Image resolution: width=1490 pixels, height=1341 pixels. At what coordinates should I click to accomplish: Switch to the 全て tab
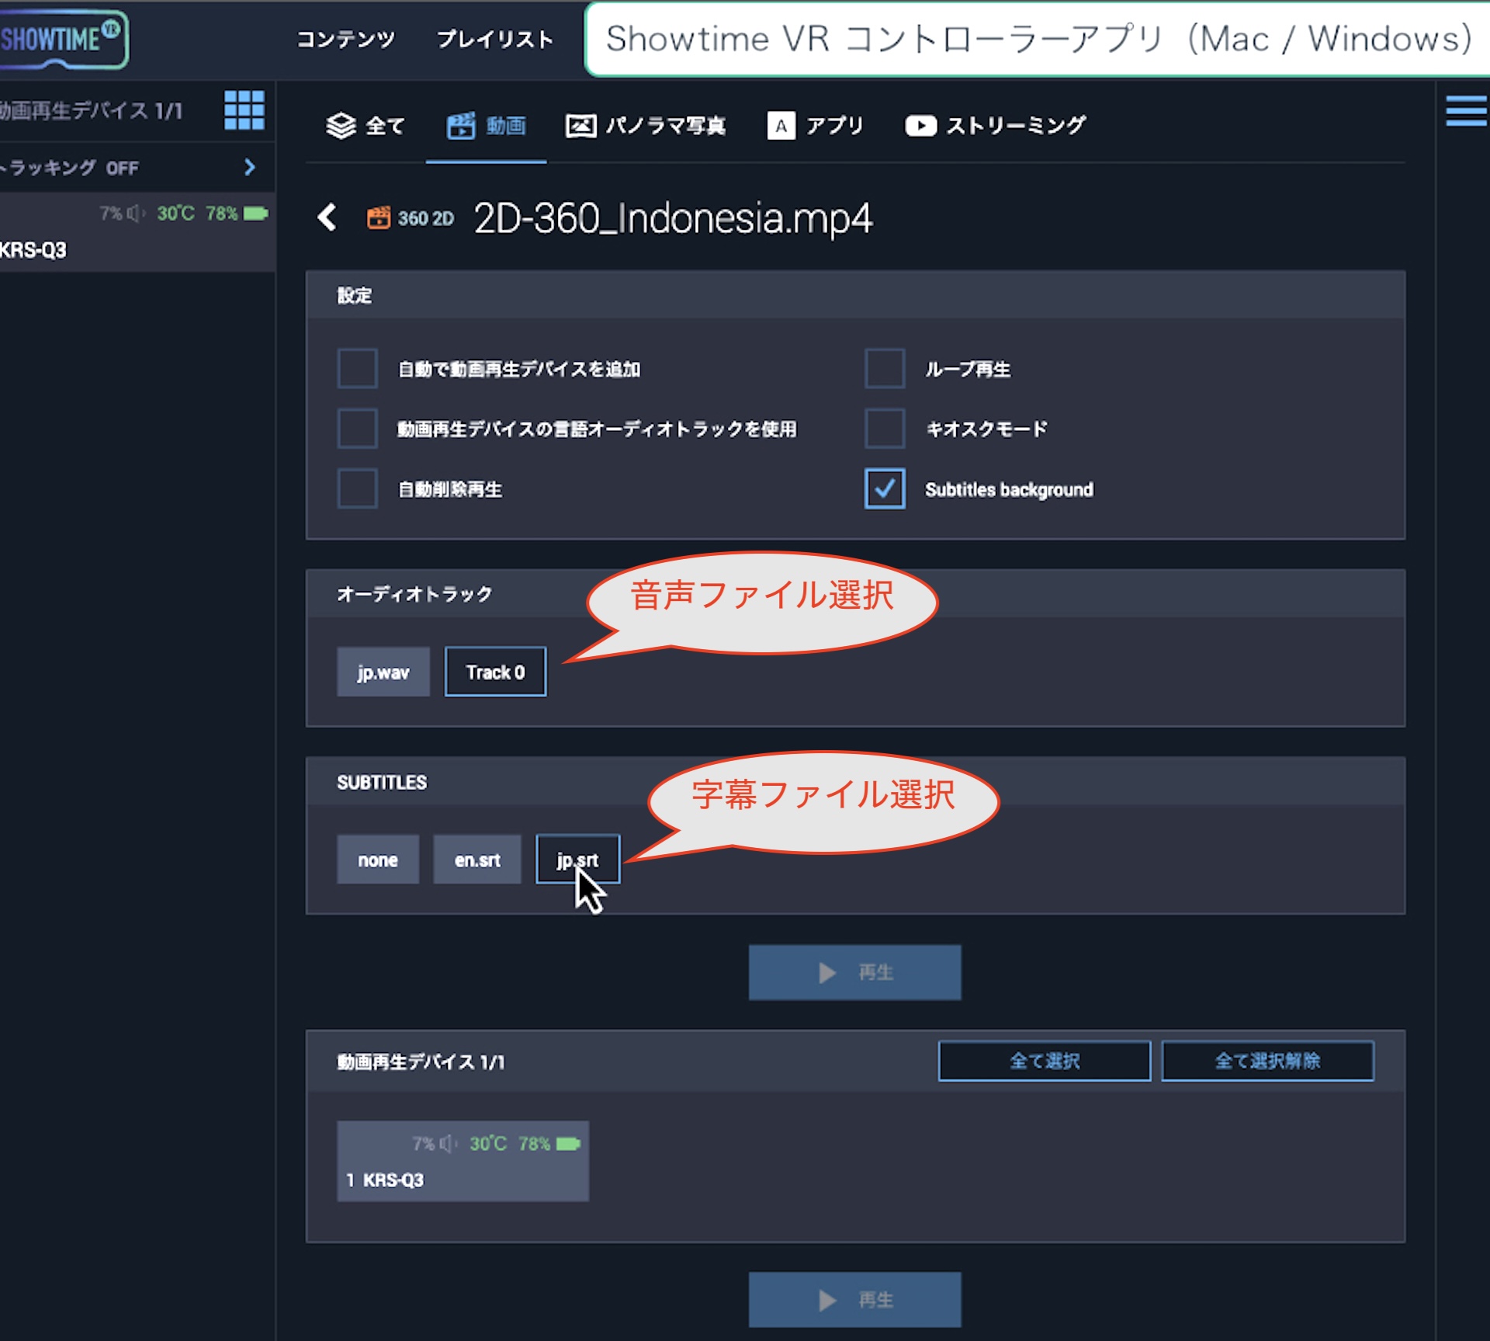[365, 125]
